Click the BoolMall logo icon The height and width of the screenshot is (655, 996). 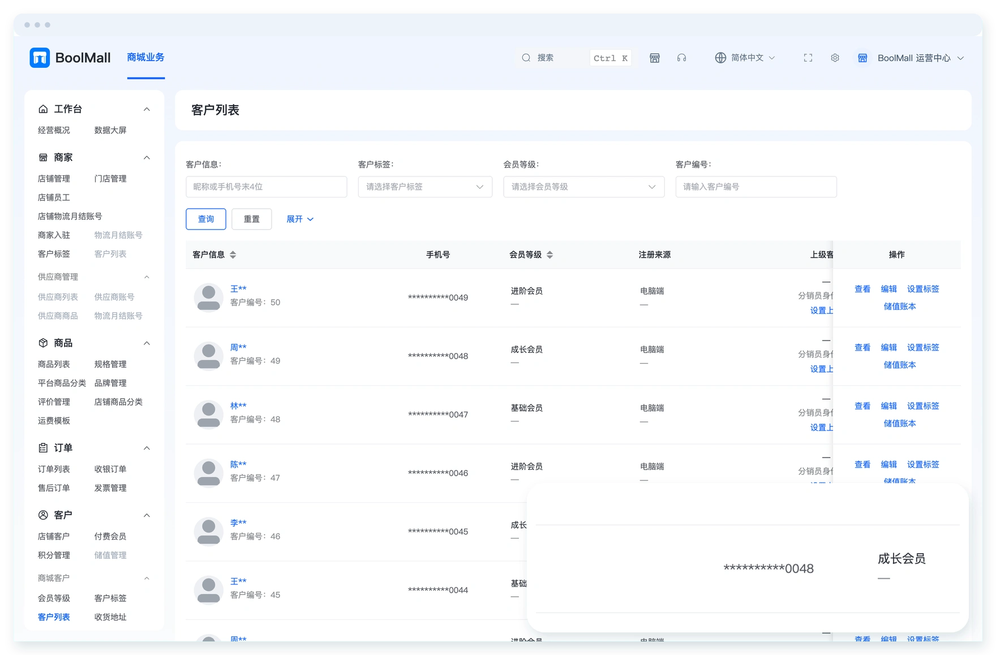tap(40, 58)
